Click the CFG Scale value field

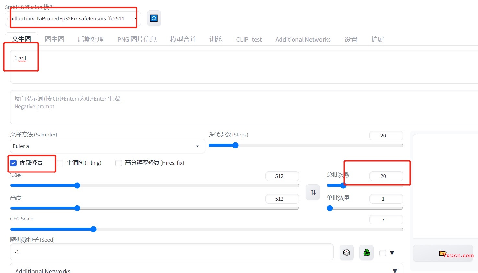[386, 220]
